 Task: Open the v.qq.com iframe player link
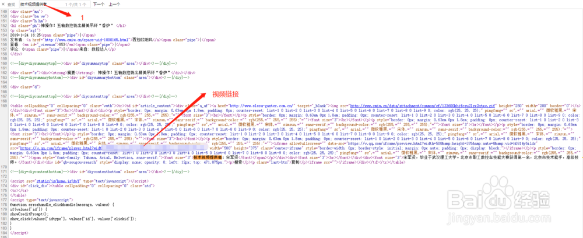click(x=60, y=148)
